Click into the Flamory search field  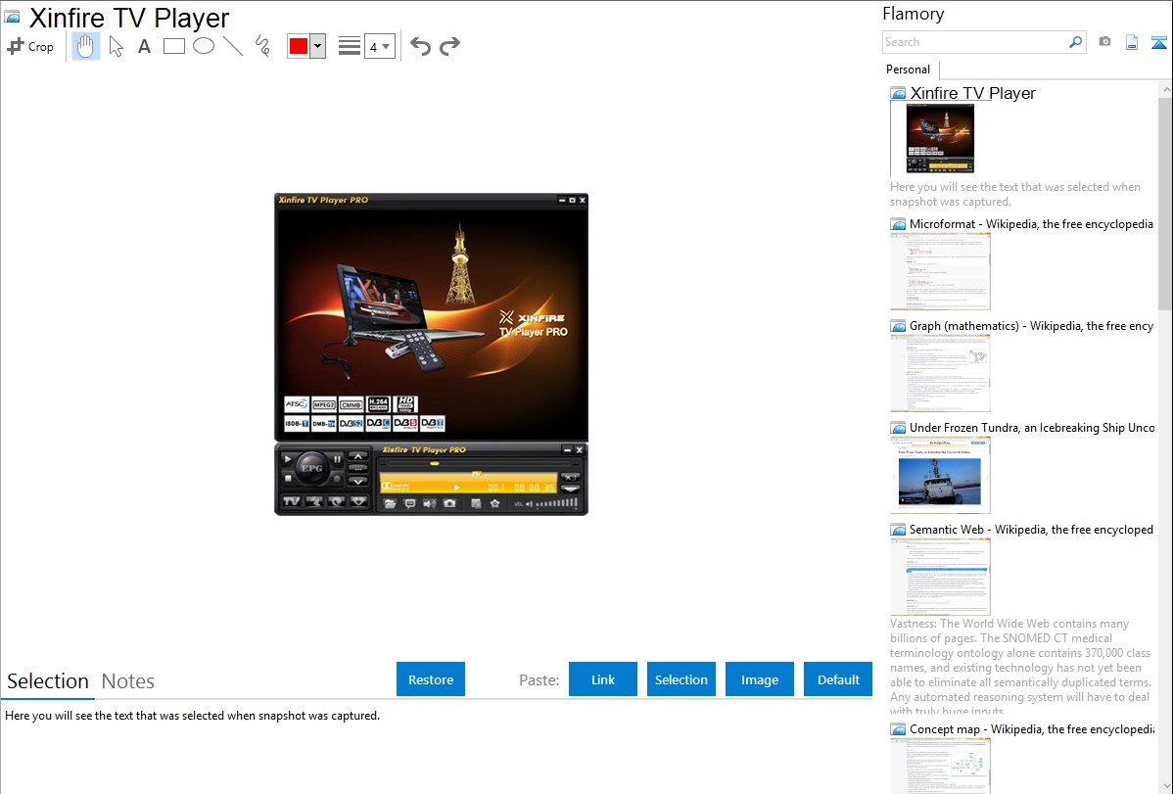click(x=974, y=42)
